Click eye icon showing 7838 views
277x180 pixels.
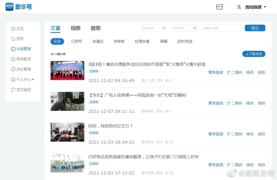pos(143,173)
